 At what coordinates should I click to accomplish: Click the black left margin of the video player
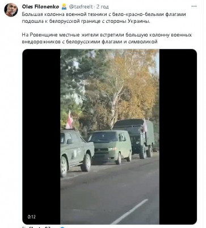pos(41,137)
